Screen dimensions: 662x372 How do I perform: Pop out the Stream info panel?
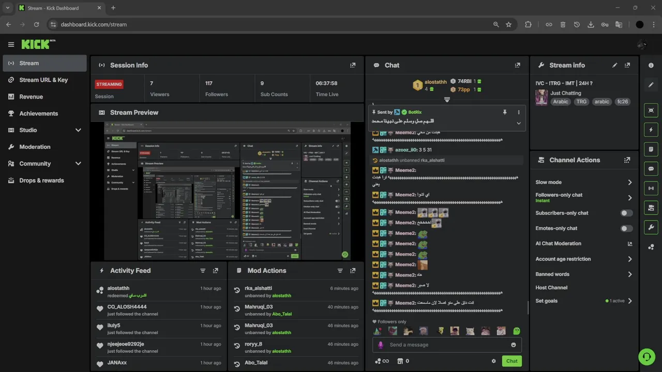(627, 65)
